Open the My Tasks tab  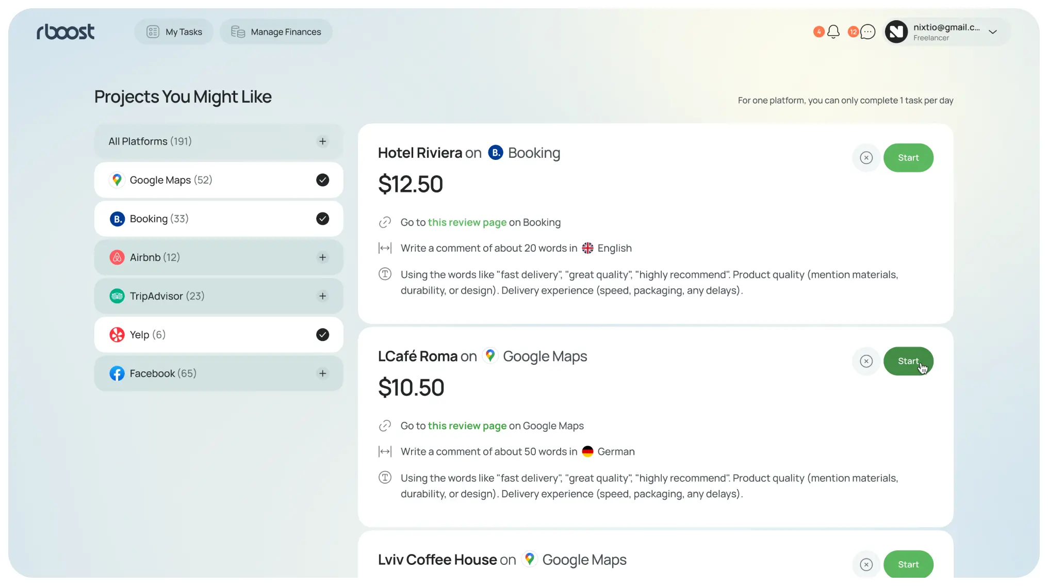[174, 32]
